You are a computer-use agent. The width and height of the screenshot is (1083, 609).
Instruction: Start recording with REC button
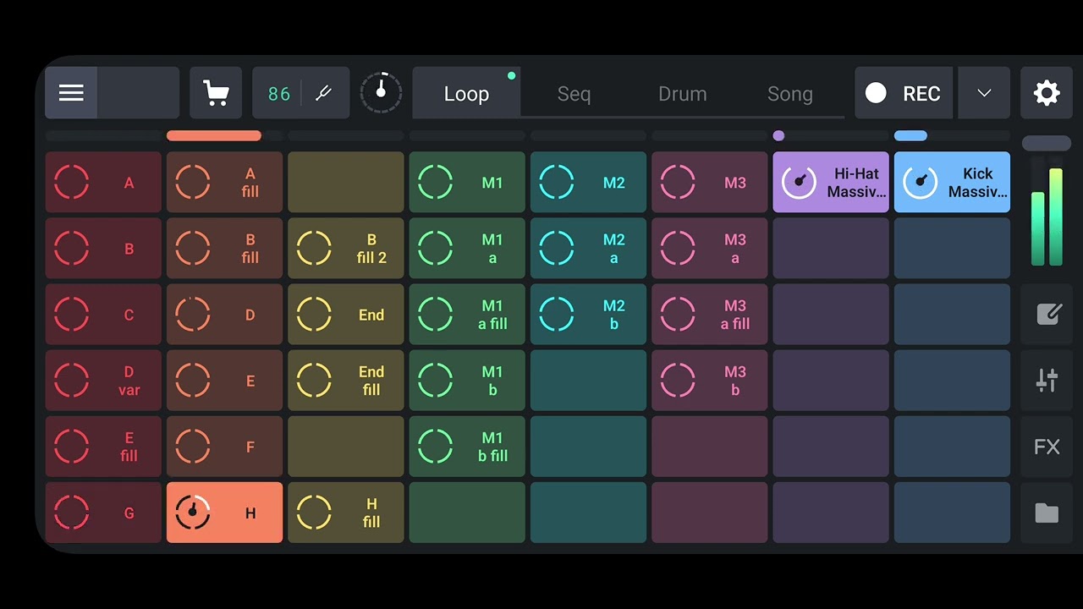coord(904,93)
